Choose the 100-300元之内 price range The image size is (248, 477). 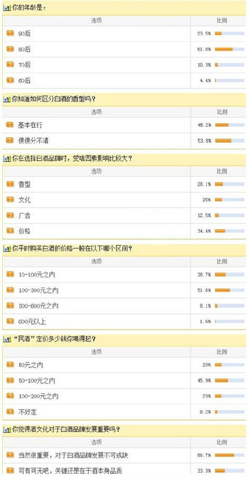coord(96,290)
